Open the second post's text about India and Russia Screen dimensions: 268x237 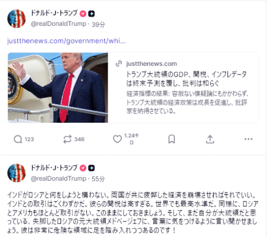(133, 213)
